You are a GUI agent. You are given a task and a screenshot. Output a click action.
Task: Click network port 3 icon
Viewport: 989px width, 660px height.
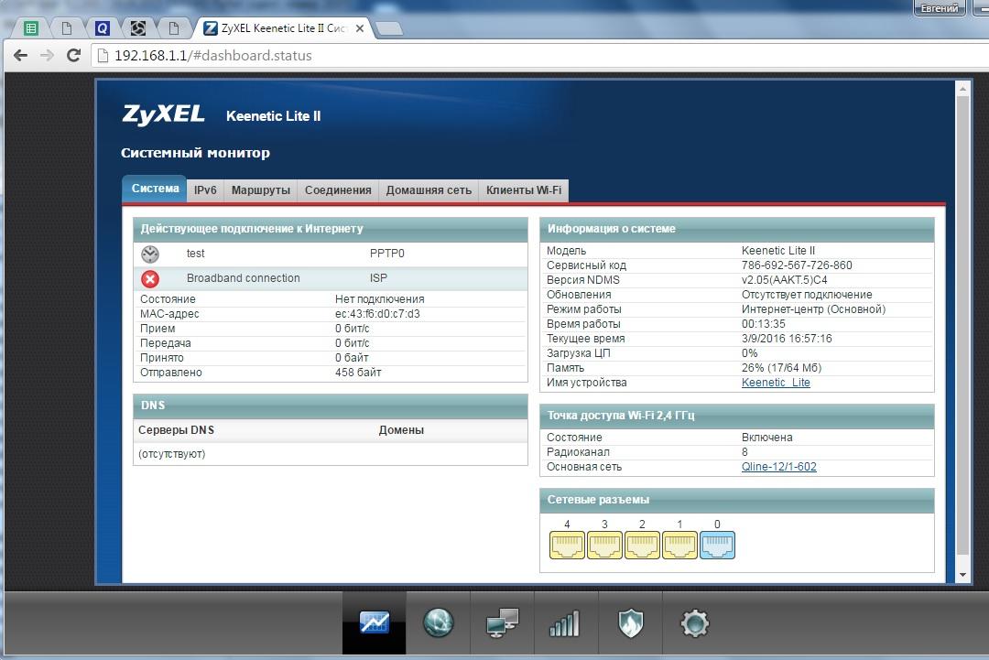click(605, 546)
